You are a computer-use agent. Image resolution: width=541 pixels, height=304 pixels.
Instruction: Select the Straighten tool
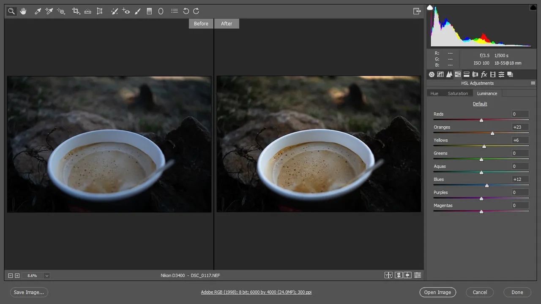(87, 11)
